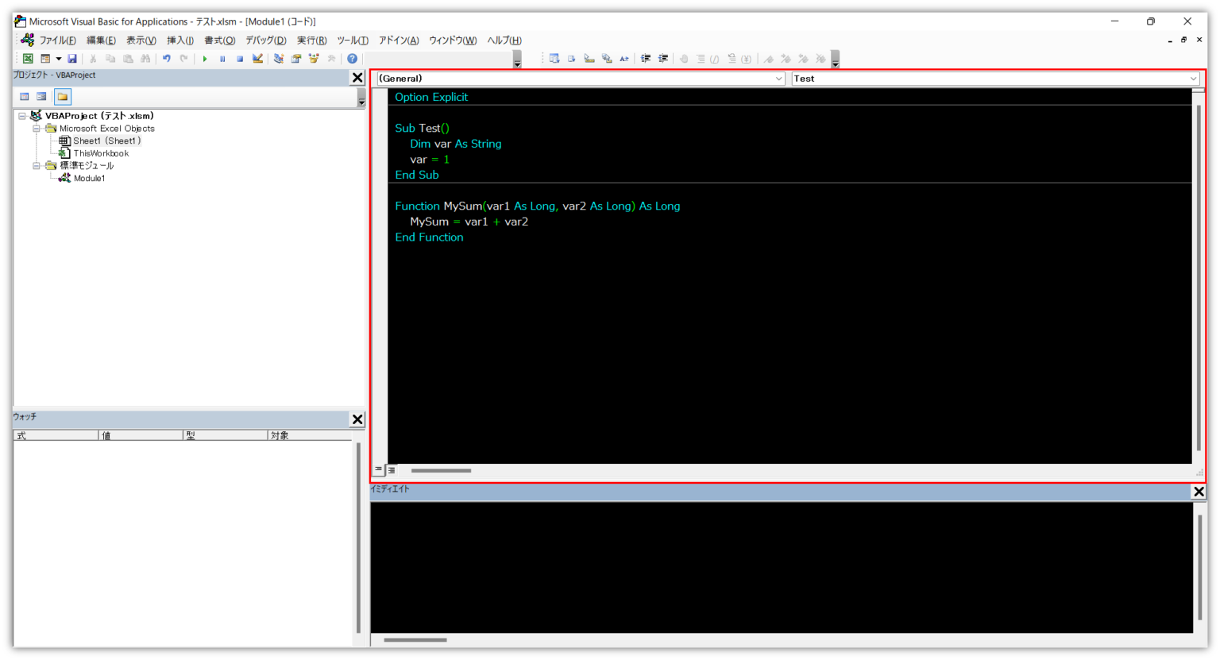Toggle Folders view in Project pane
Image resolution: width=1220 pixels, height=660 pixels.
(x=63, y=97)
